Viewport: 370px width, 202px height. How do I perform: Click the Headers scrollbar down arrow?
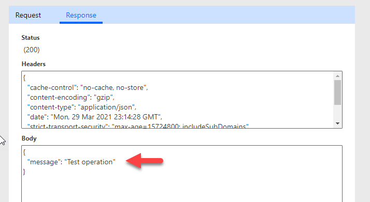click(337, 123)
